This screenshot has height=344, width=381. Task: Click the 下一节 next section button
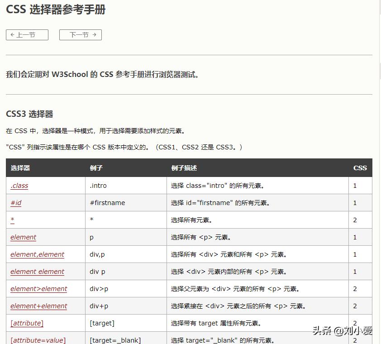[x=80, y=34]
